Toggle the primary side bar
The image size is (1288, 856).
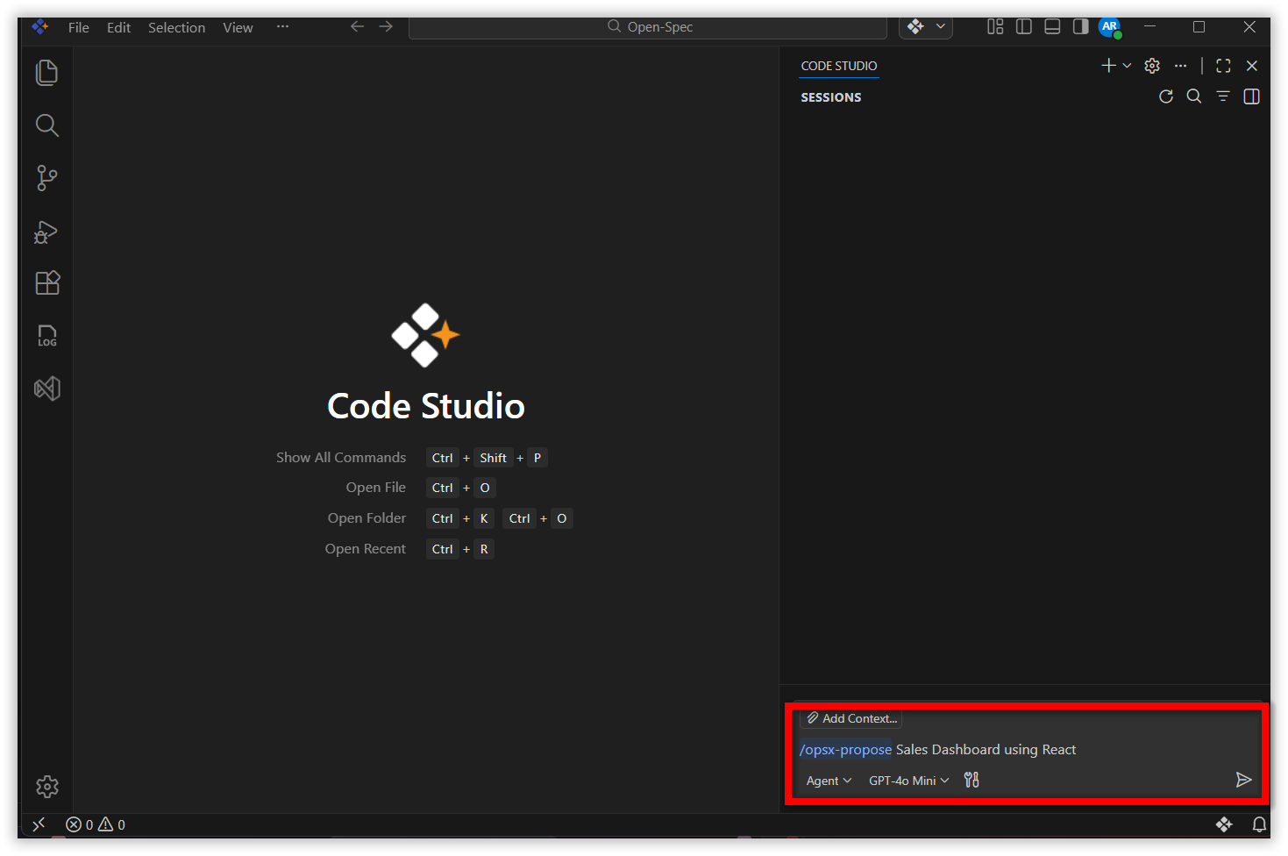click(1024, 26)
